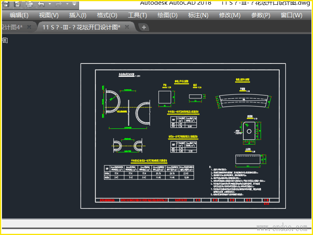Open the 格式(O) menu

point(107,15)
